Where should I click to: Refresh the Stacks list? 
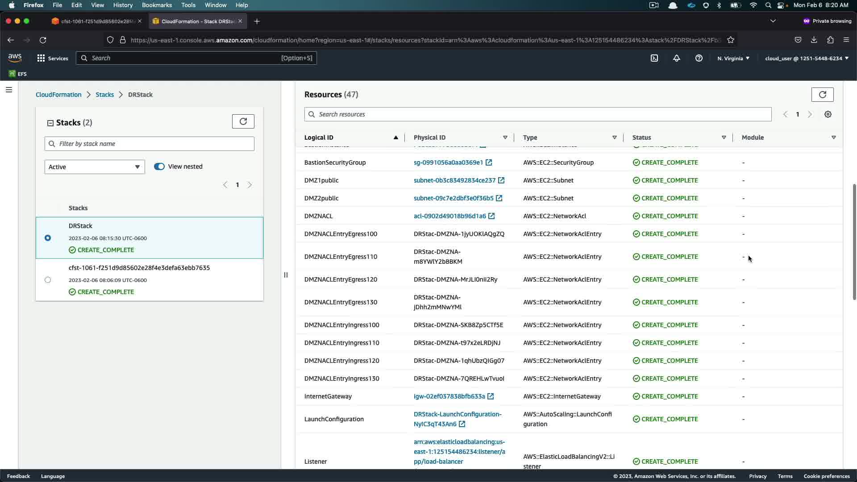pyautogui.click(x=243, y=121)
